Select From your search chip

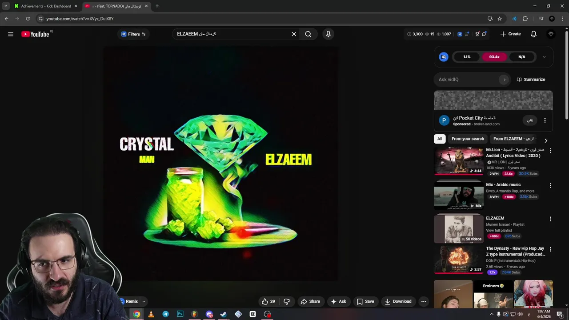468,139
